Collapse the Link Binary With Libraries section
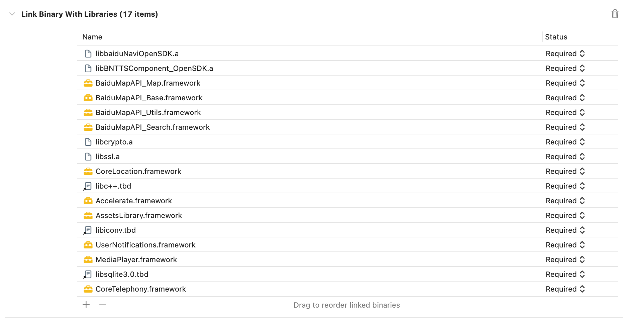 pos(12,14)
